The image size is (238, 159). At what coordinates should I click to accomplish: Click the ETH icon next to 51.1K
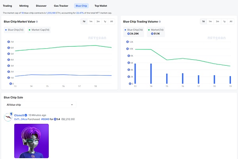153,34
